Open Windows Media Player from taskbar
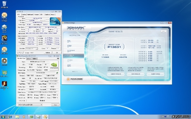Screen dimensions: 191x119 (x=24, y=117)
